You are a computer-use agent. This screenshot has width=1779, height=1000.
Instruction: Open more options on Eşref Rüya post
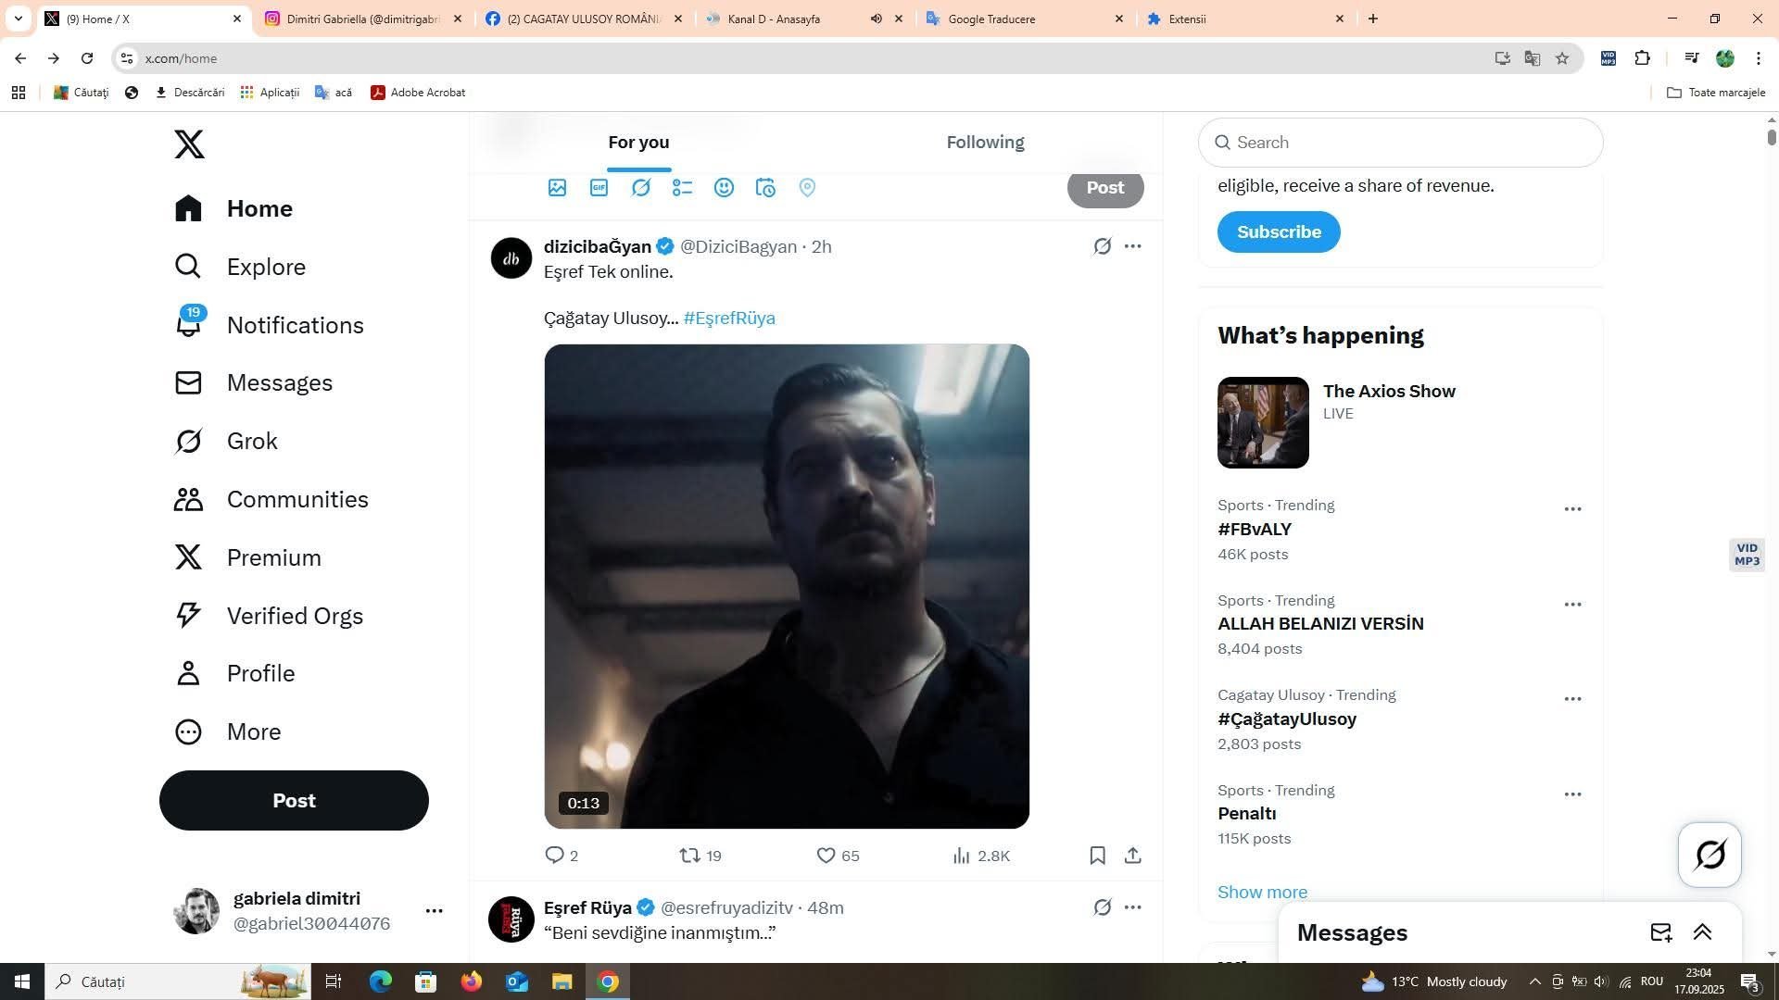pyautogui.click(x=1132, y=907)
